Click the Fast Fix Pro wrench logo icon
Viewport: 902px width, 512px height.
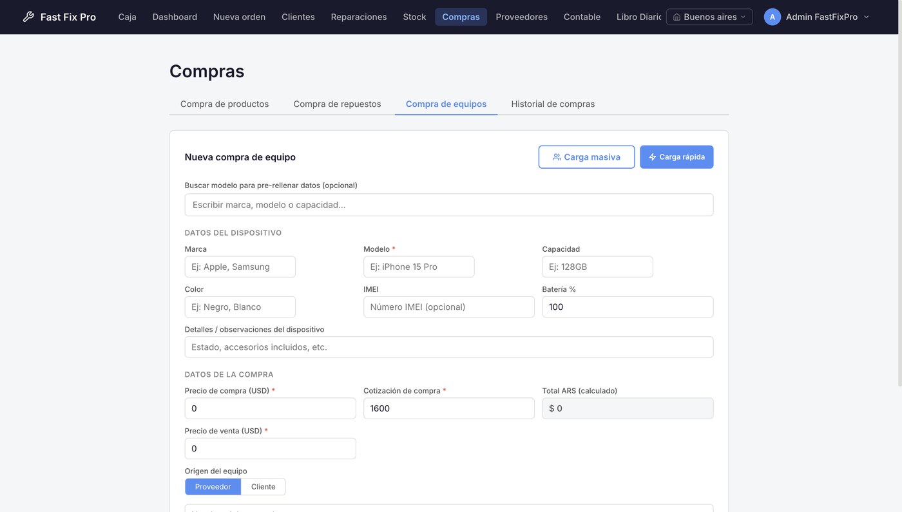(x=28, y=17)
